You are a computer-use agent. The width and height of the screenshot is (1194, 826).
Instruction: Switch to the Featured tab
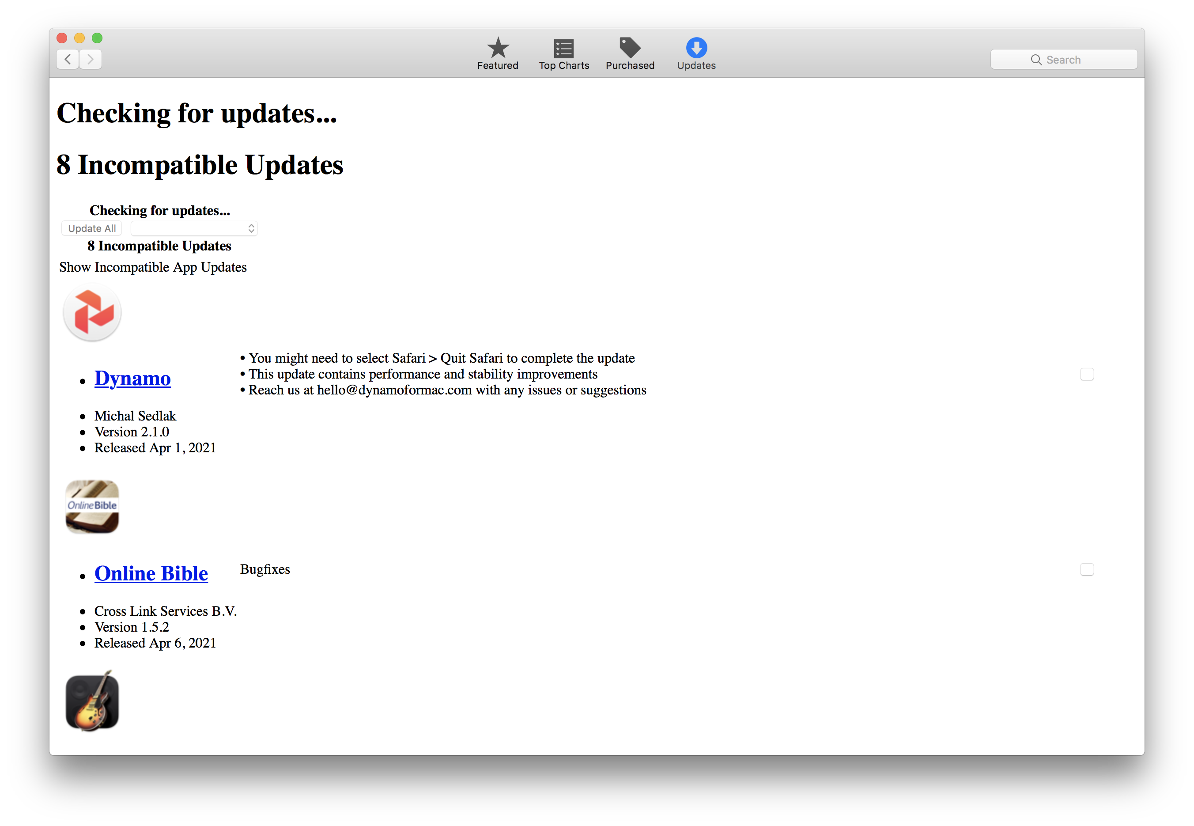(497, 54)
